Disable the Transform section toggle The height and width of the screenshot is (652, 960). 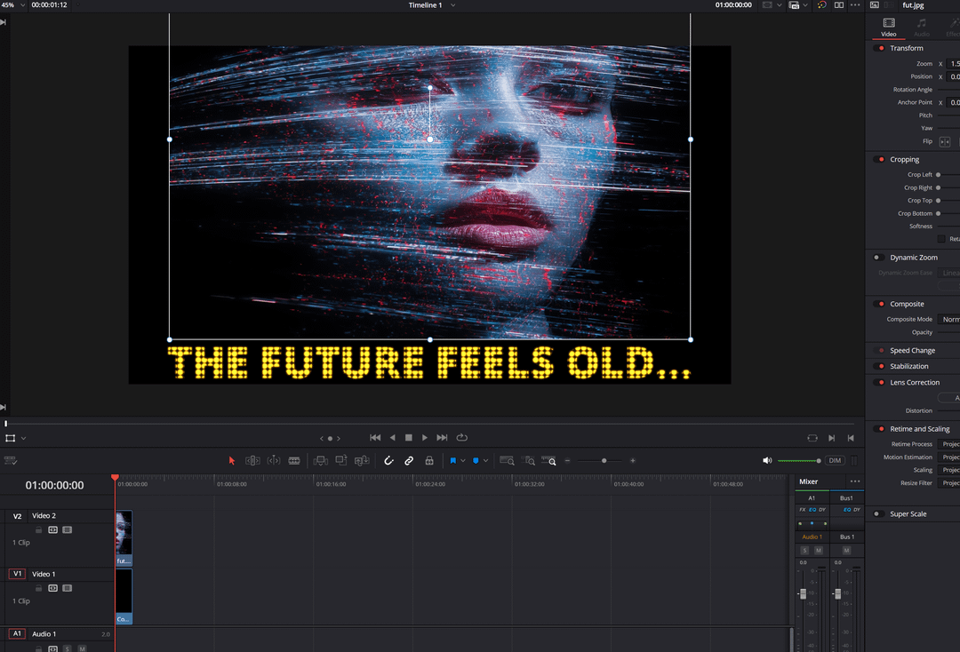[x=881, y=48]
